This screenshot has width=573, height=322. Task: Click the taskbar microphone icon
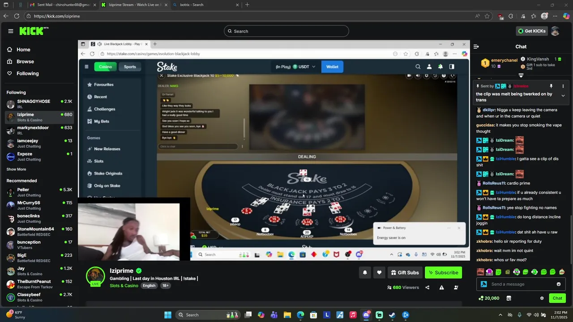coord(519,315)
